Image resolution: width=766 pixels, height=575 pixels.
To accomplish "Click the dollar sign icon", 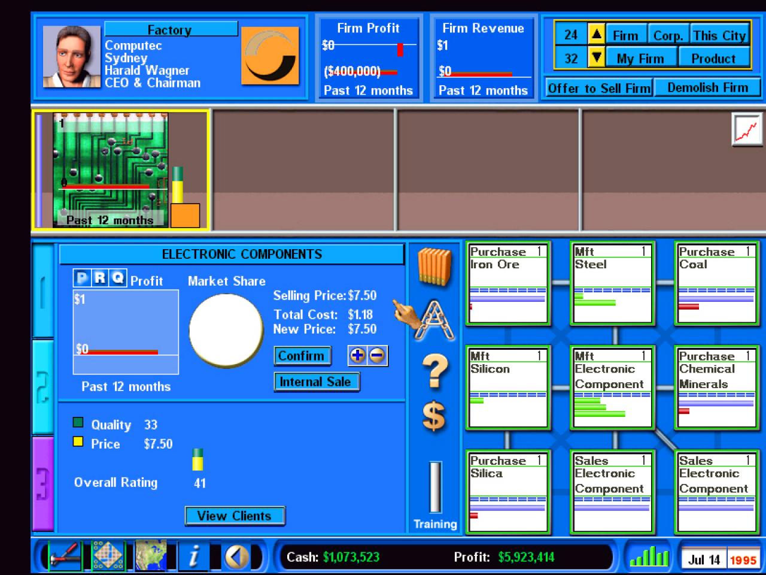I will (434, 416).
